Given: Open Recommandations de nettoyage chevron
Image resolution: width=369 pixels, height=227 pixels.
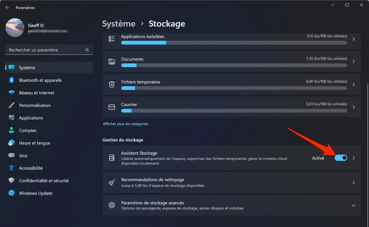Looking at the screenshot, I should 354,183.
